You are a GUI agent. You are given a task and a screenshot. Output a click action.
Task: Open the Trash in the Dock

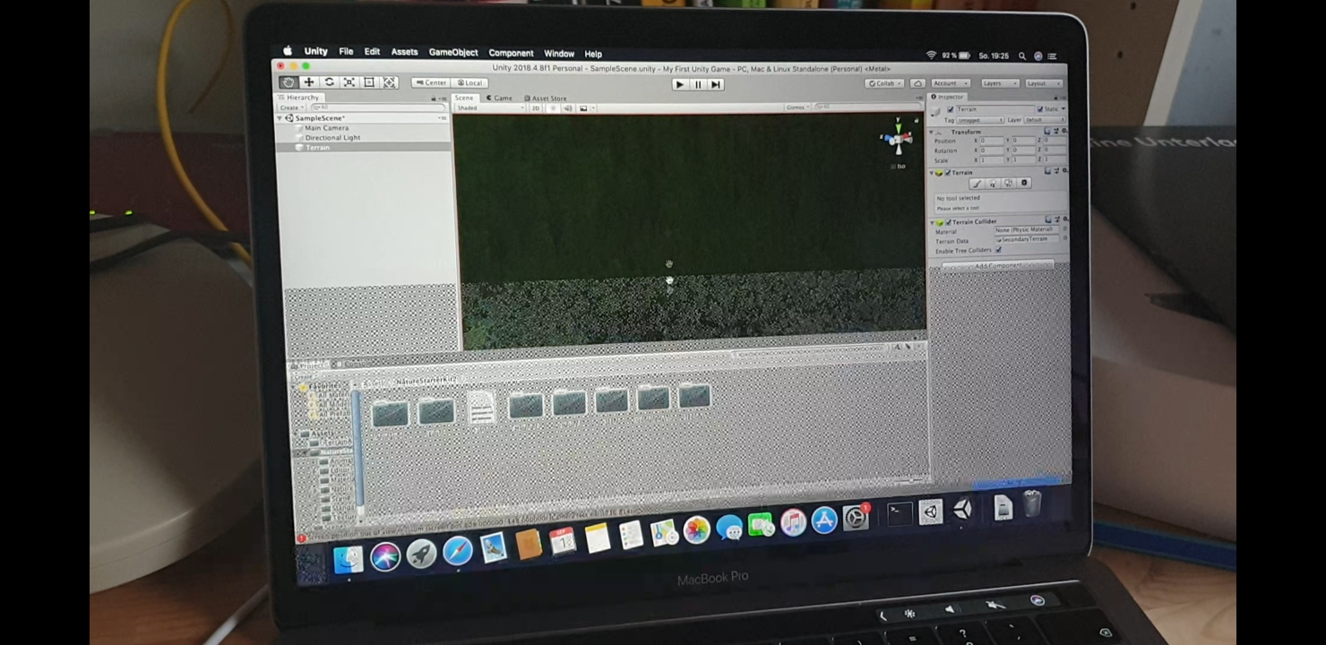click(x=1032, y=503)
